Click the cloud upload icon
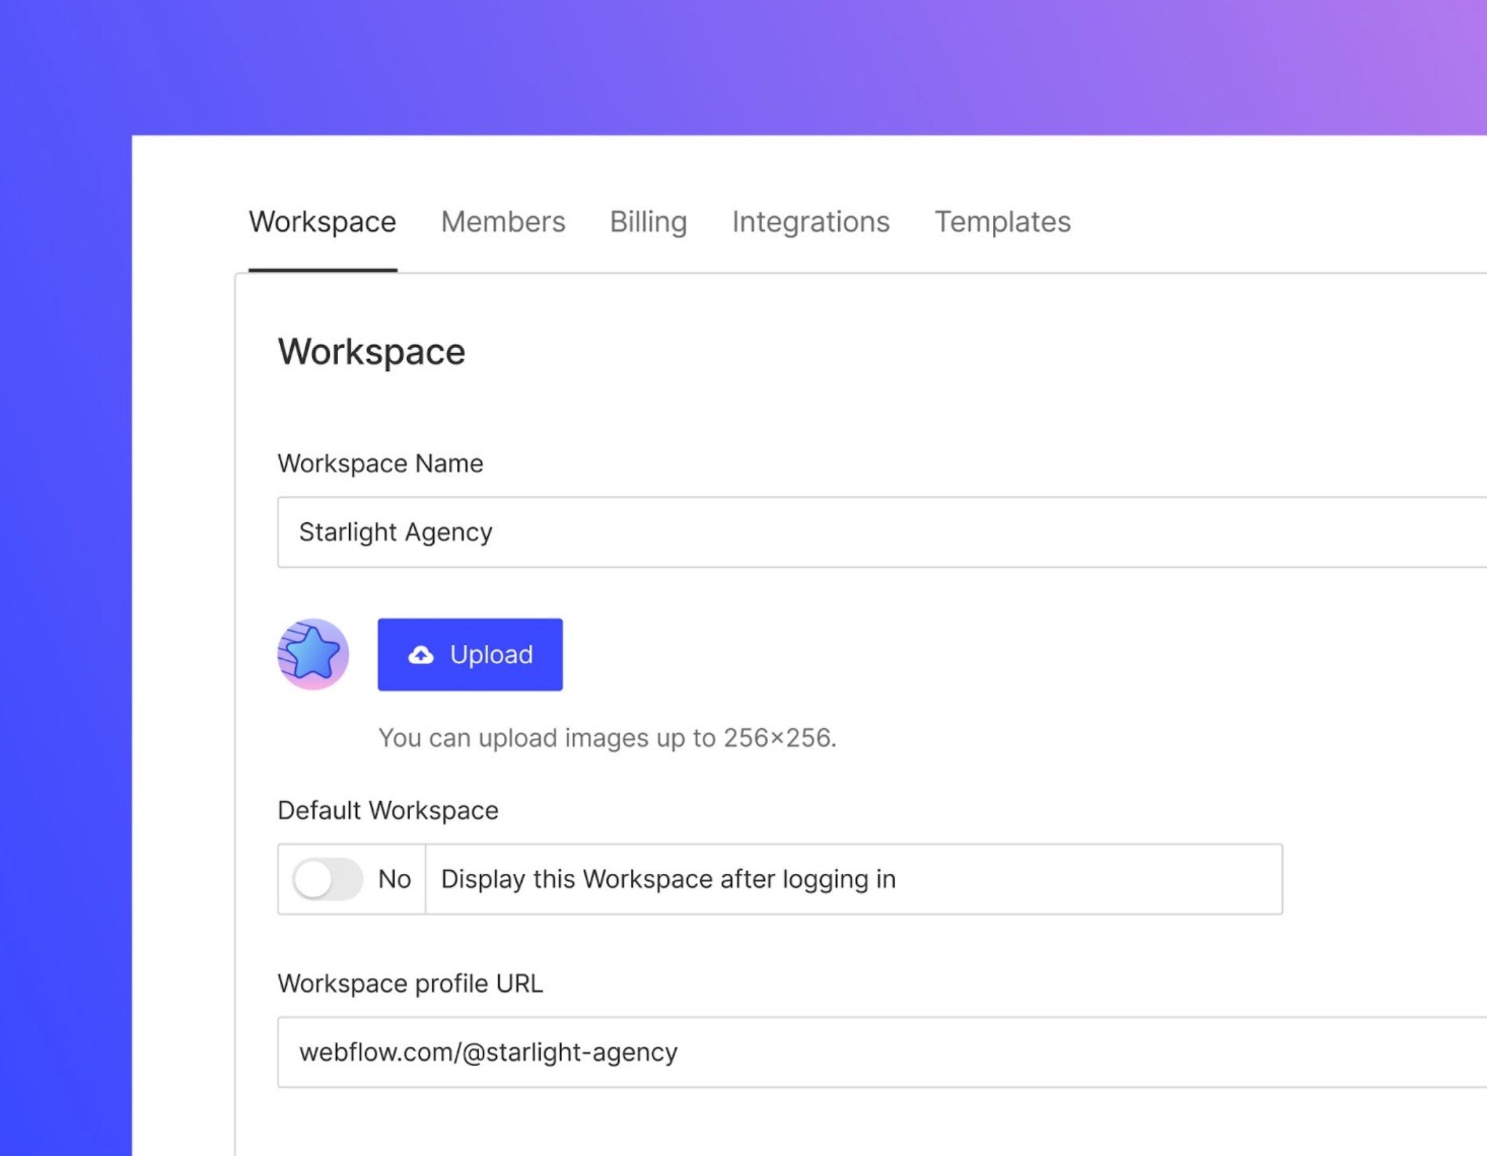This screenshot has height=1156, width=1487. (x=421, y=654)
